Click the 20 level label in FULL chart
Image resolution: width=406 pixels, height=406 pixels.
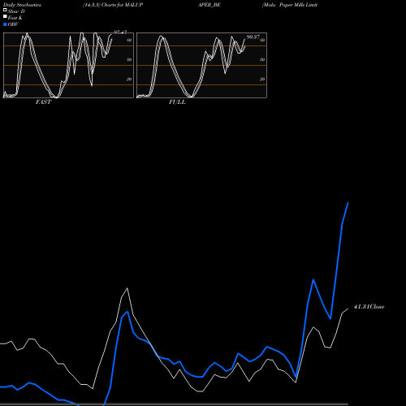click(x=262, y=80)
